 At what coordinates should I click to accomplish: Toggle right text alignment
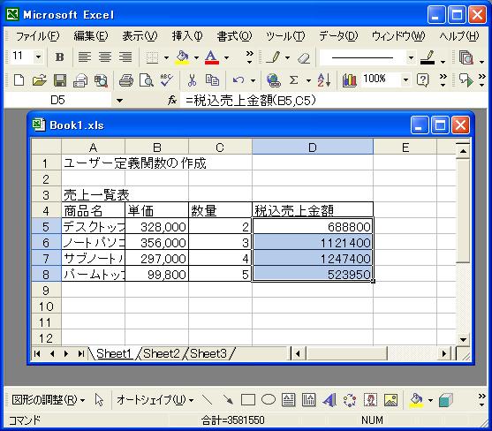point(125,57)
